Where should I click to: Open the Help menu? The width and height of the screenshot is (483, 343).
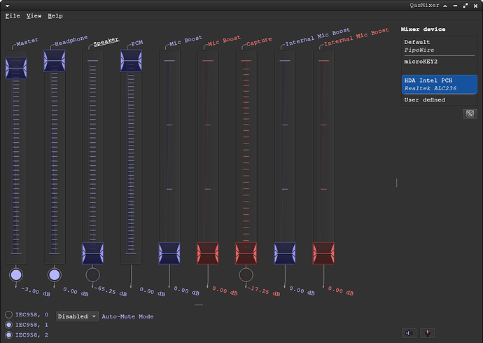[x=55, y=15]
